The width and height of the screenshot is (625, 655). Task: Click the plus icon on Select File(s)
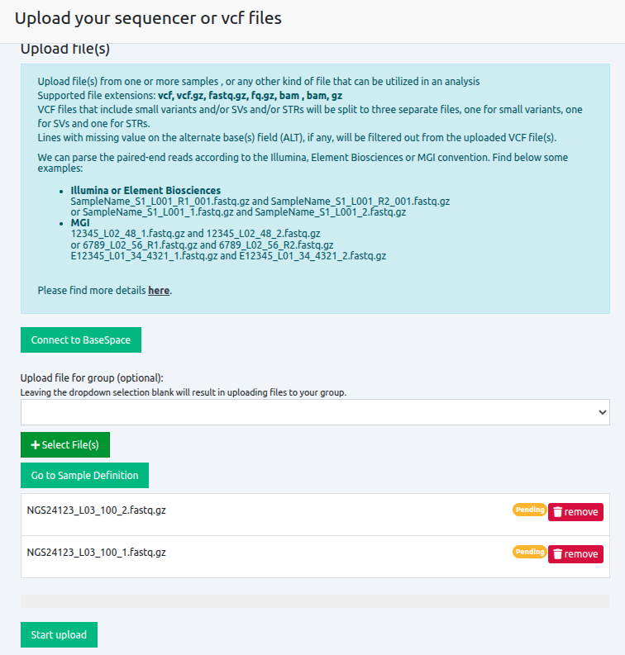click(x=36, y=445)
